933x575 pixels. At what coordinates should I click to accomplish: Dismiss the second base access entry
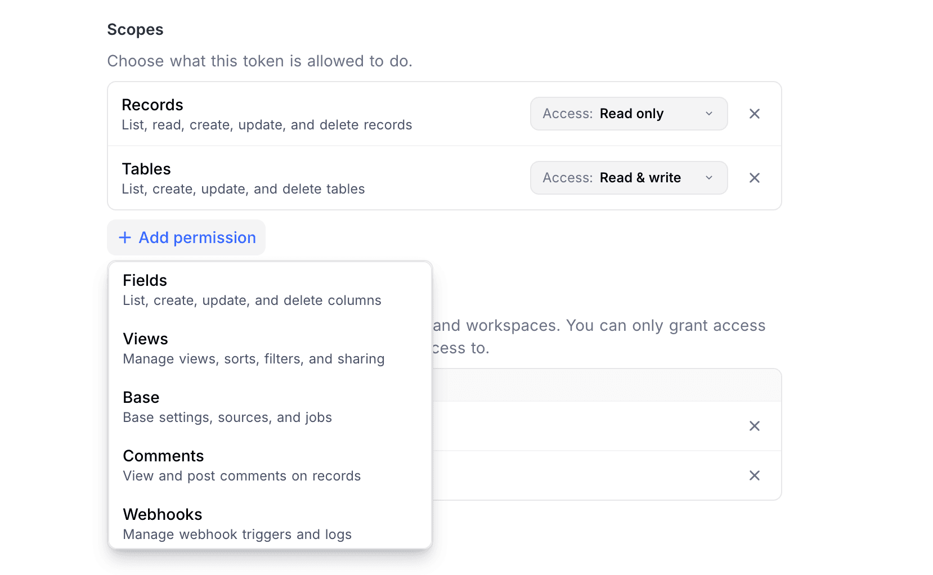[754, 475]
